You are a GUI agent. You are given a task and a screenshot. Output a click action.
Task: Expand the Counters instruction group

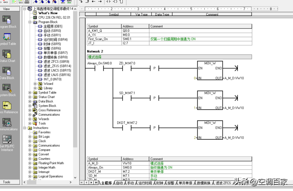30,159
